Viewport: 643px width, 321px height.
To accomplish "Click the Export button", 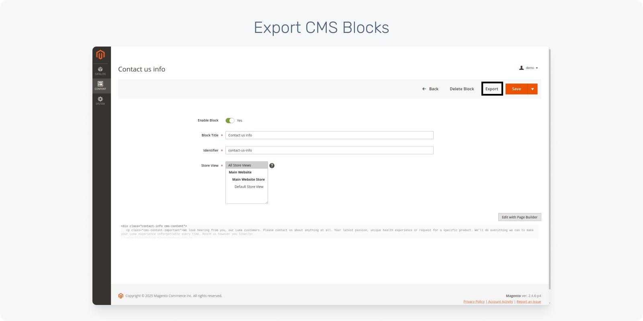I will point(492,89).
